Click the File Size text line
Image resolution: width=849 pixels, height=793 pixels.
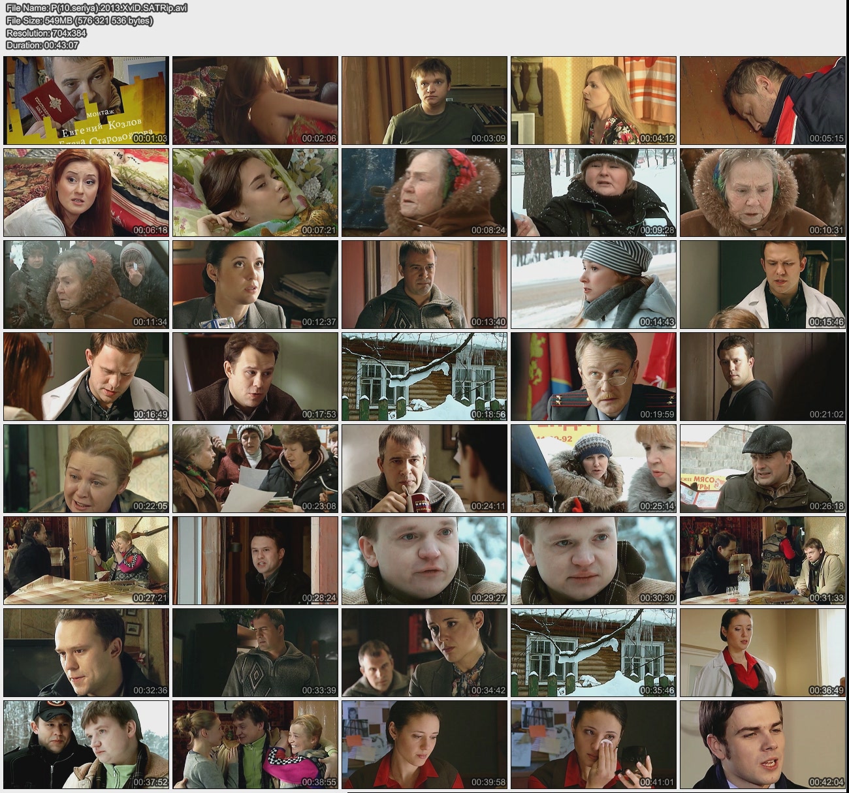[80, 21]
